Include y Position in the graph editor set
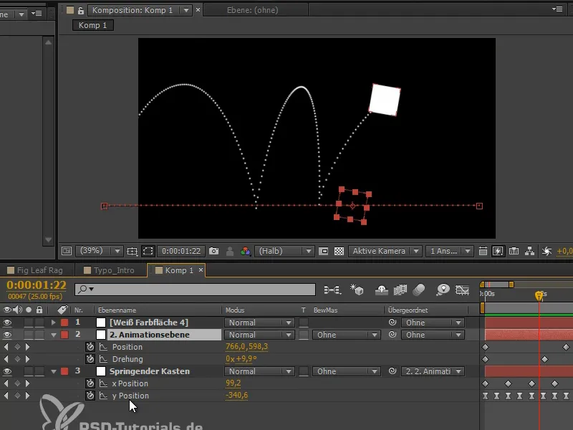573x430 pixels. coord(103,396)
